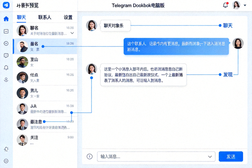252x168 pixels.
Task: Click the 发送 send button
Action: coord(231,156)
